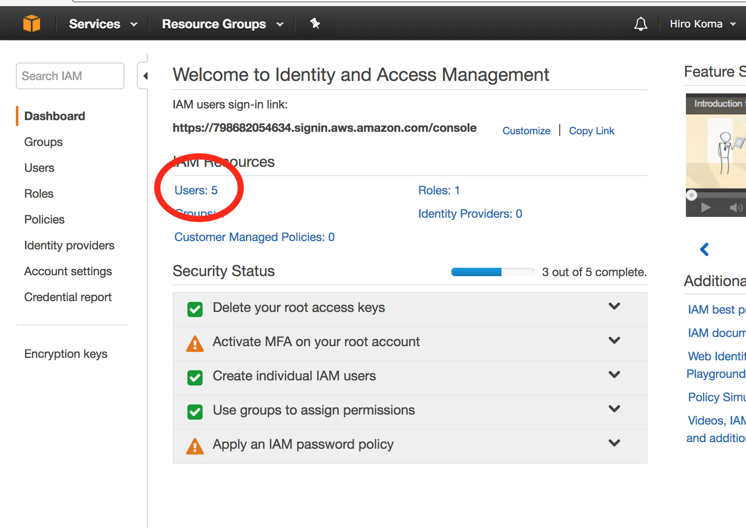Open Groups in the sidebar
Image resolution: width=746 pixels, height=528 pixels.
tap(43, 142)
